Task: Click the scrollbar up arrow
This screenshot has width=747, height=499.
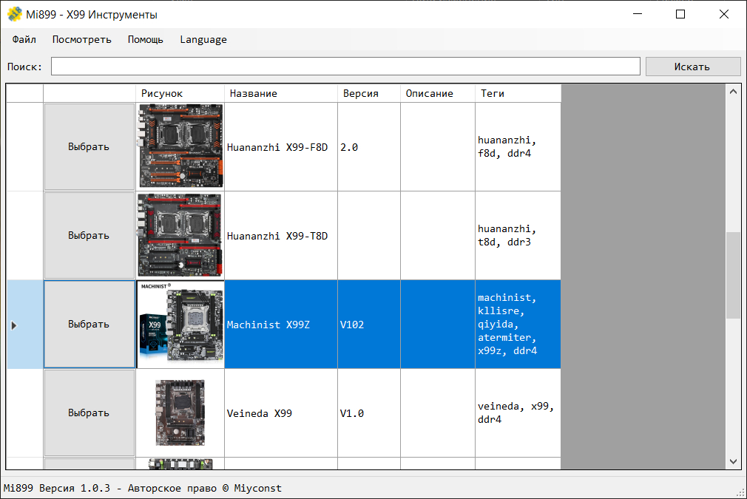Action: click(x=733, y=92)
